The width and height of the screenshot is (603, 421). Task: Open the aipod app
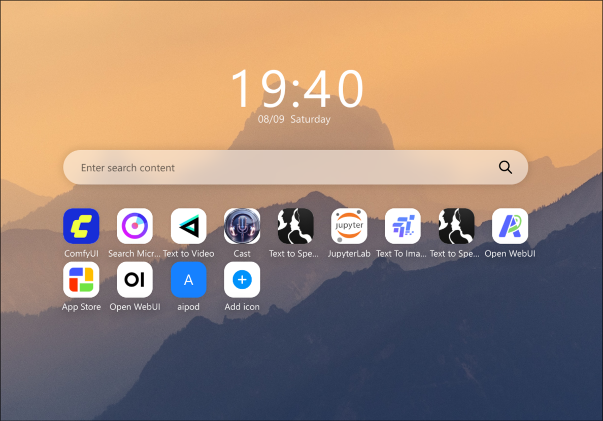[x=188, y=279]
